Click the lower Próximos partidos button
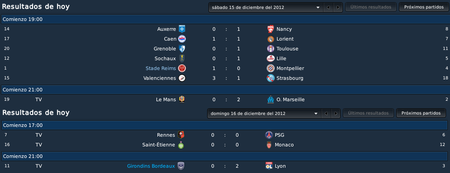Viewport: 450px width, 173px height. (421, 113)
